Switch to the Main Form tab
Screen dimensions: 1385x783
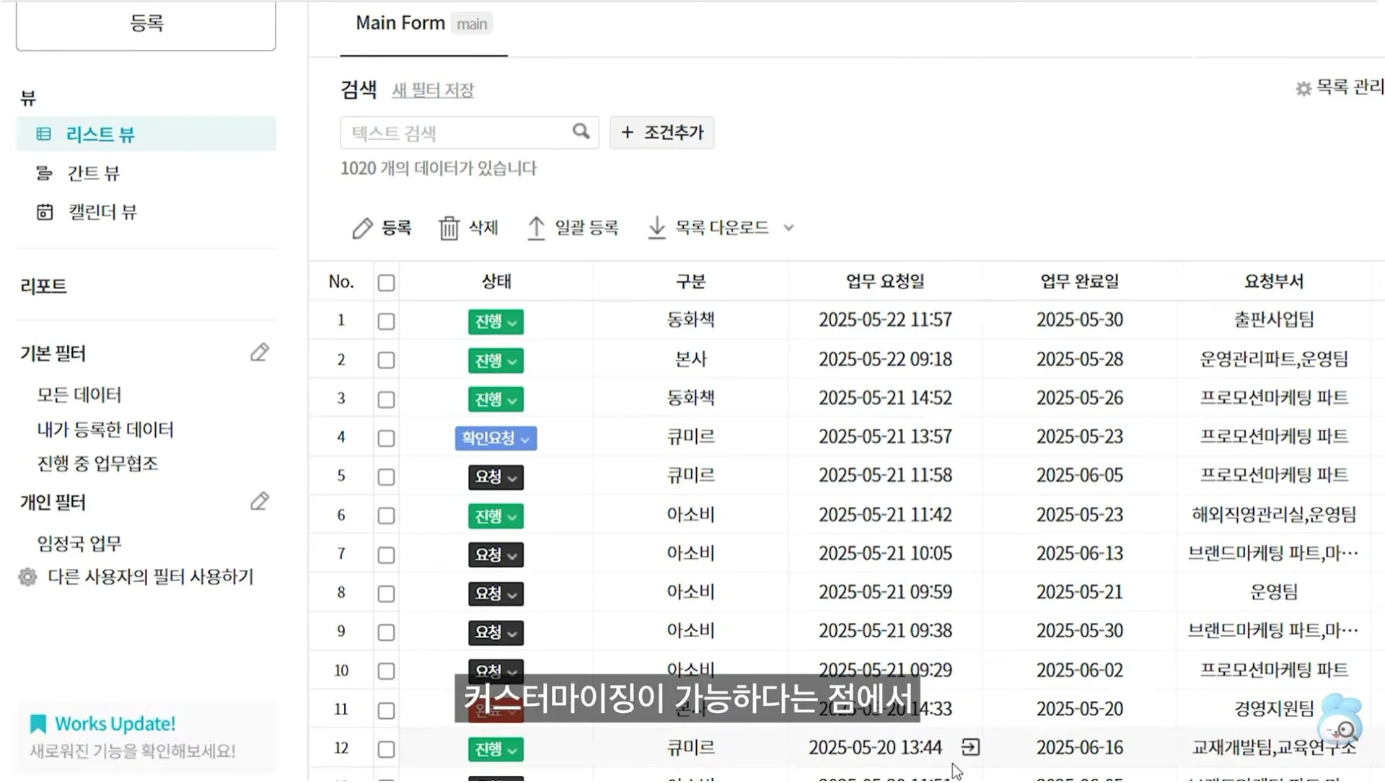(399, 22)
